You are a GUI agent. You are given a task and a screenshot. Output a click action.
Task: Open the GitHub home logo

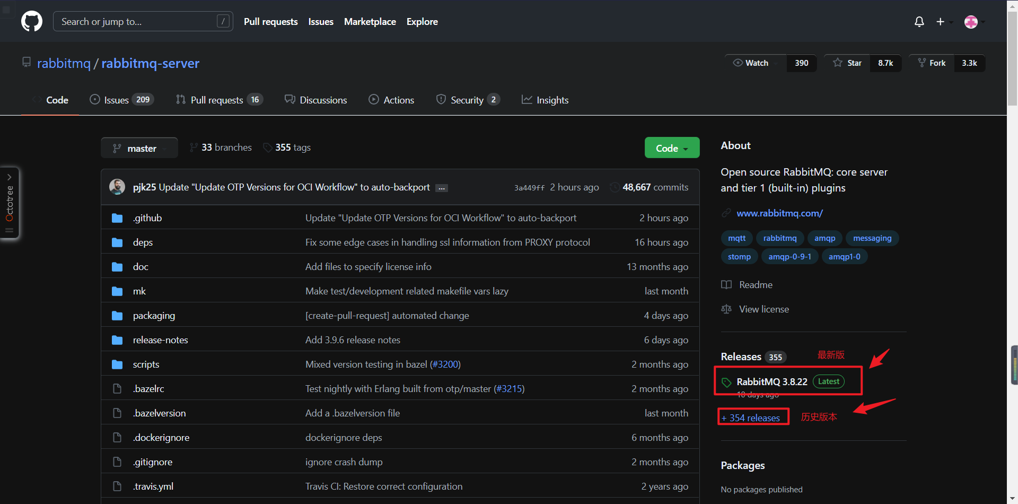pos(32,22)
